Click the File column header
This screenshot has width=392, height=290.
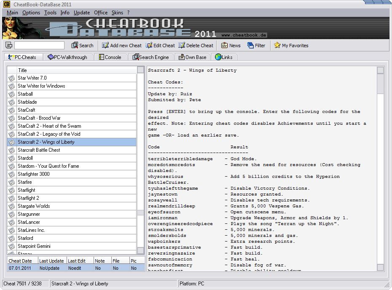pos(120,261)
